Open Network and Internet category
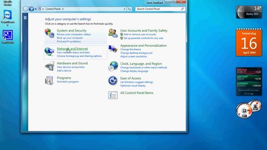This screenshot has height=150, width=267. pos(72,49)
